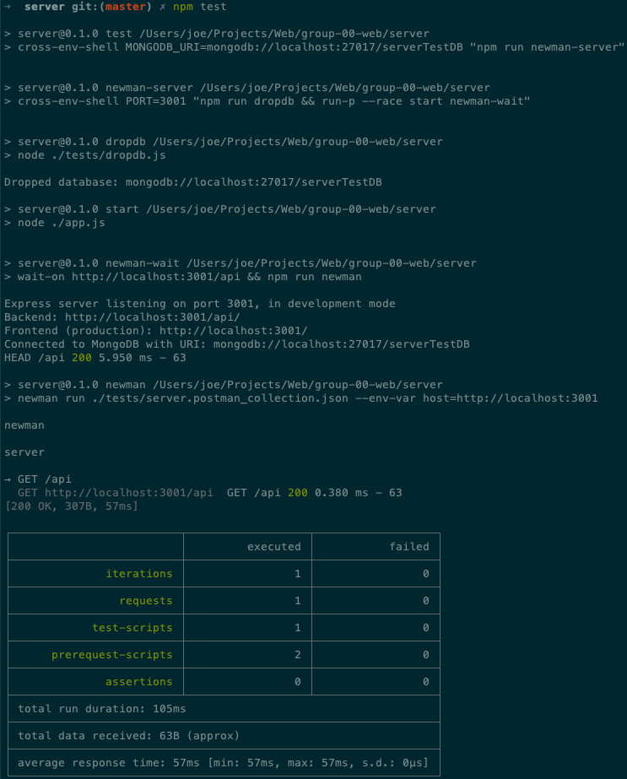The image size is (627, 779).
Task: Click the 'server@0.1.0 dropdb' script header line
Action: [224, 142]
